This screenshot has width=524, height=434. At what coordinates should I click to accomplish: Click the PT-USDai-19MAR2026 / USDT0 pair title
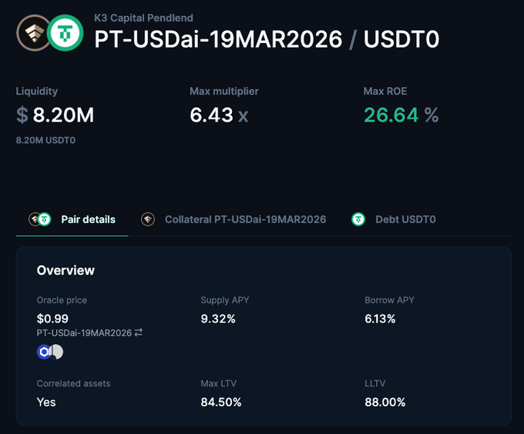click(x=267, y=39)
